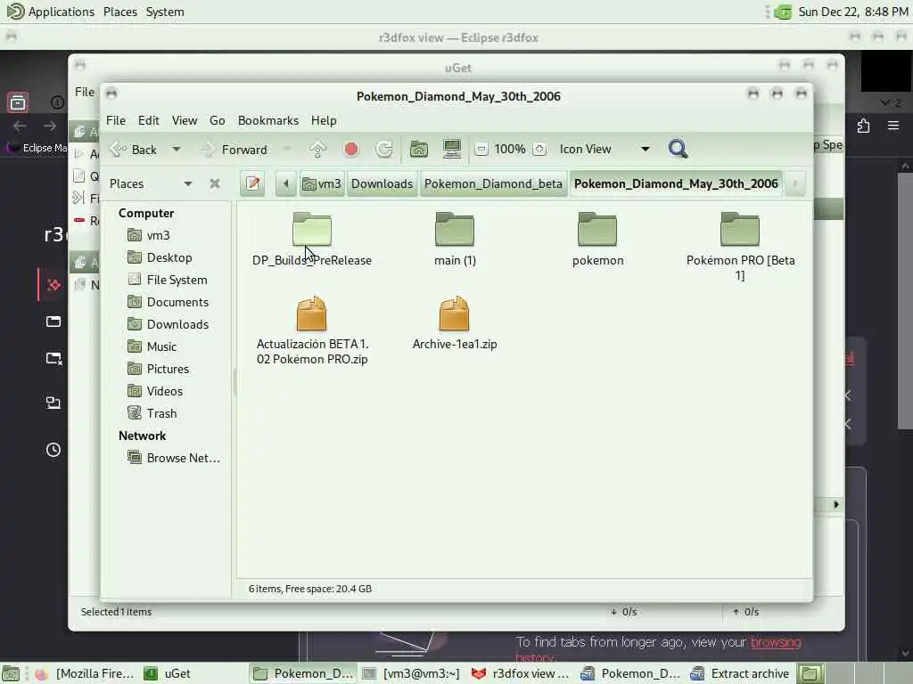
Task: Jump to vm3 in the path bar
Action: [322, 183]
